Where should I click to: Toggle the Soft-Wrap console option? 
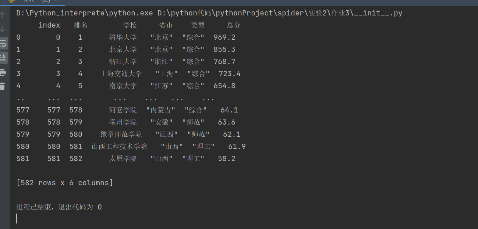(3, 43)
